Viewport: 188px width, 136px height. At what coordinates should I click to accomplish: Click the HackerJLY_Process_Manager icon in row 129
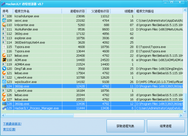(4, 108)
